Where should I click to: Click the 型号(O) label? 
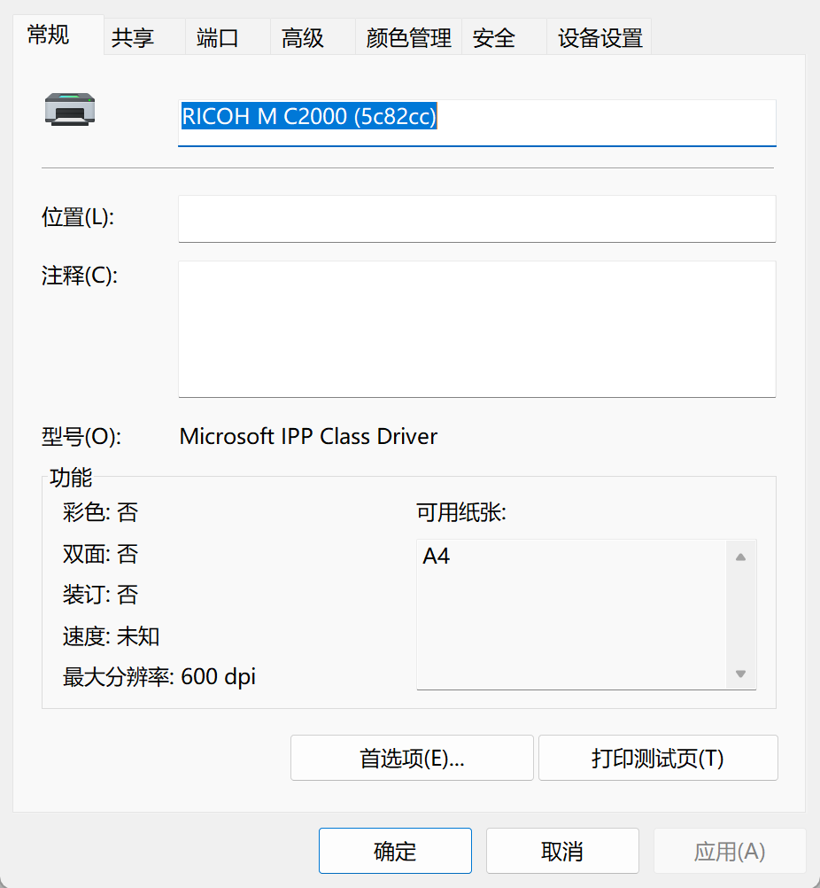point(81,437)
